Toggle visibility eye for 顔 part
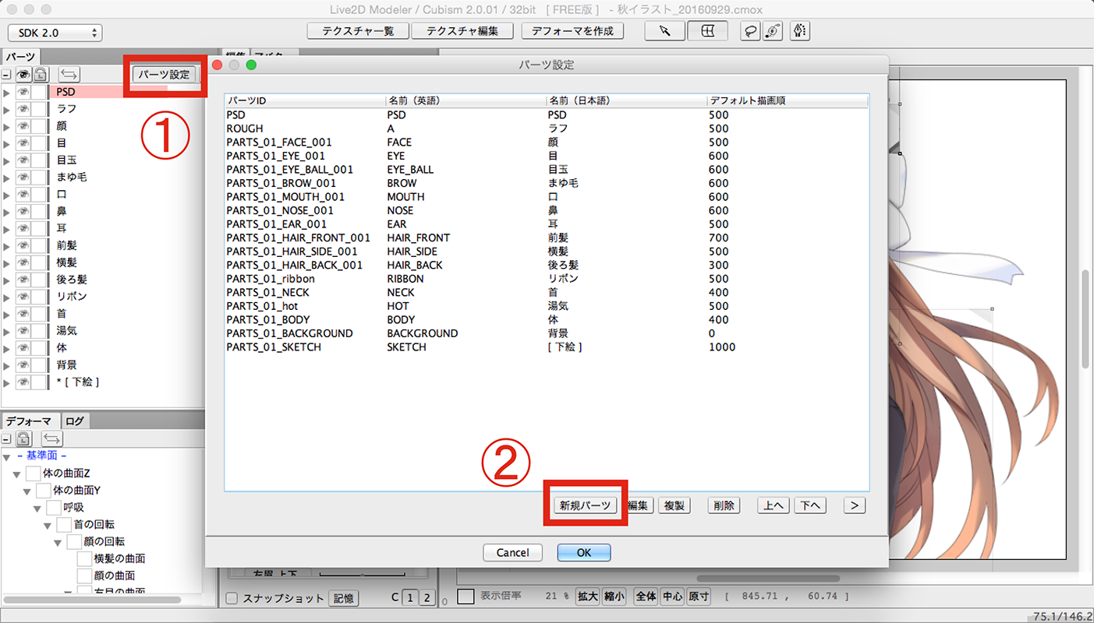Image resolution: width=1094 pixels, height=623 pixels. pyautogui.click(x=23, y=126)
